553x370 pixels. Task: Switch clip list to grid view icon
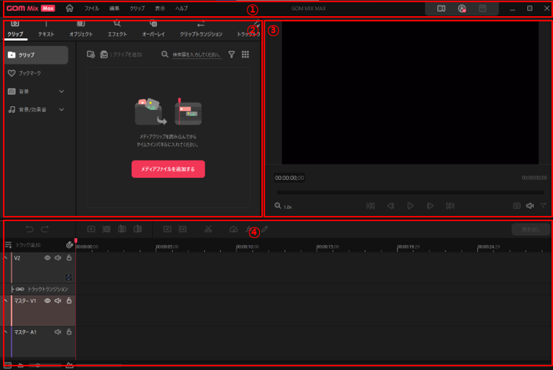click(245, 55)
